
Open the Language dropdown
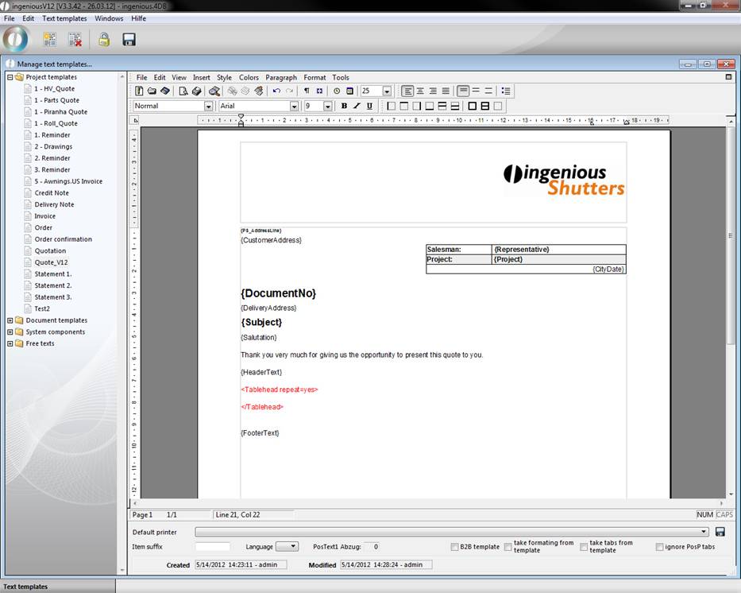pyautogui.click(x=287, y=547)
